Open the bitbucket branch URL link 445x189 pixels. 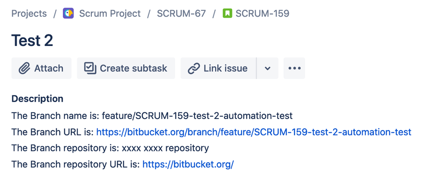(x=254, y=132)
